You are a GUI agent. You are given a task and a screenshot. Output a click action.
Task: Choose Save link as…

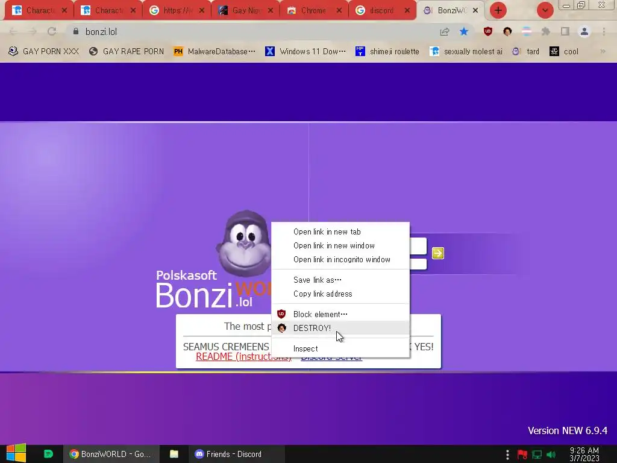340,280
